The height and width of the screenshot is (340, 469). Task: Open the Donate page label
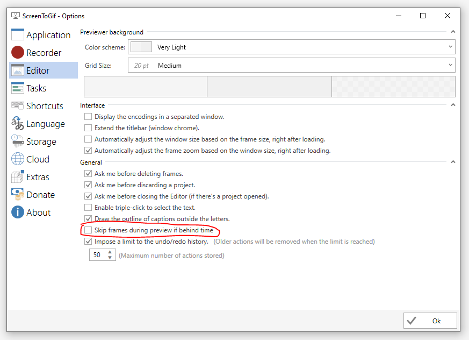pos(40,195)
